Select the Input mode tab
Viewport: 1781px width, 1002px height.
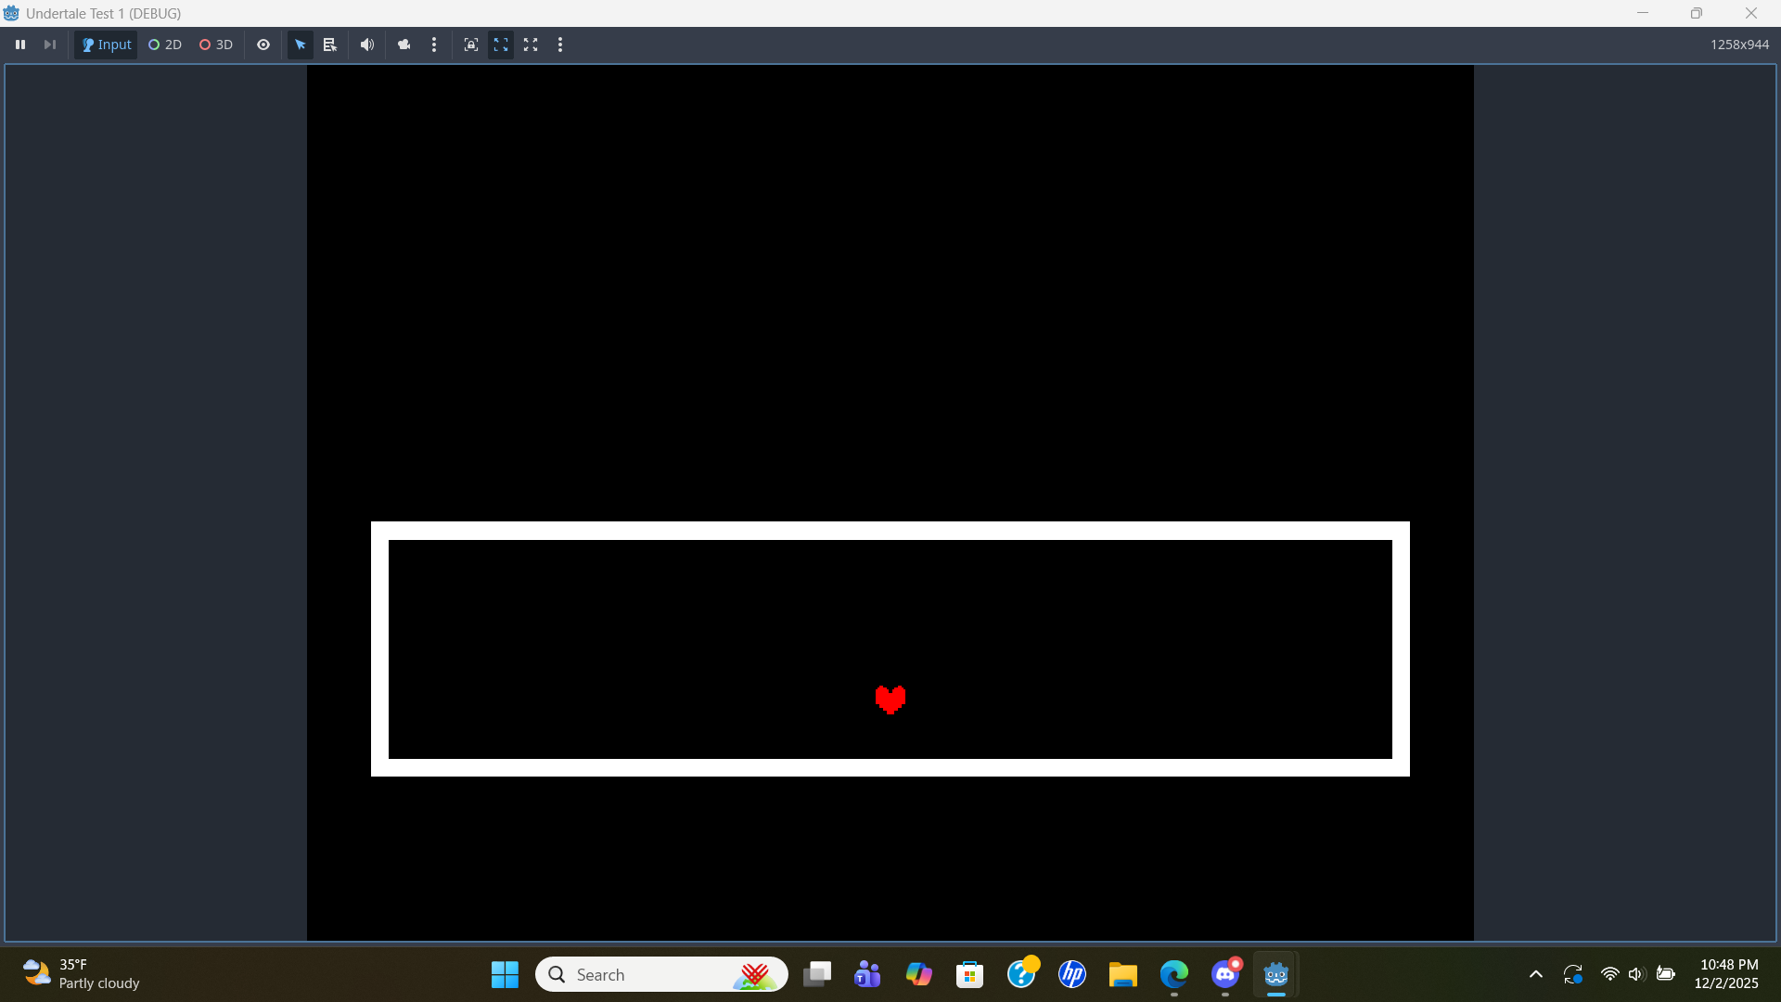107,45
